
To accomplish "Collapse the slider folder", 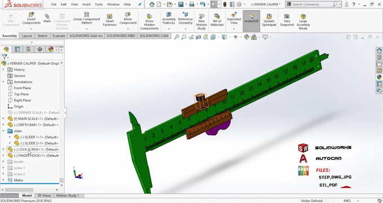I will 3,131.
